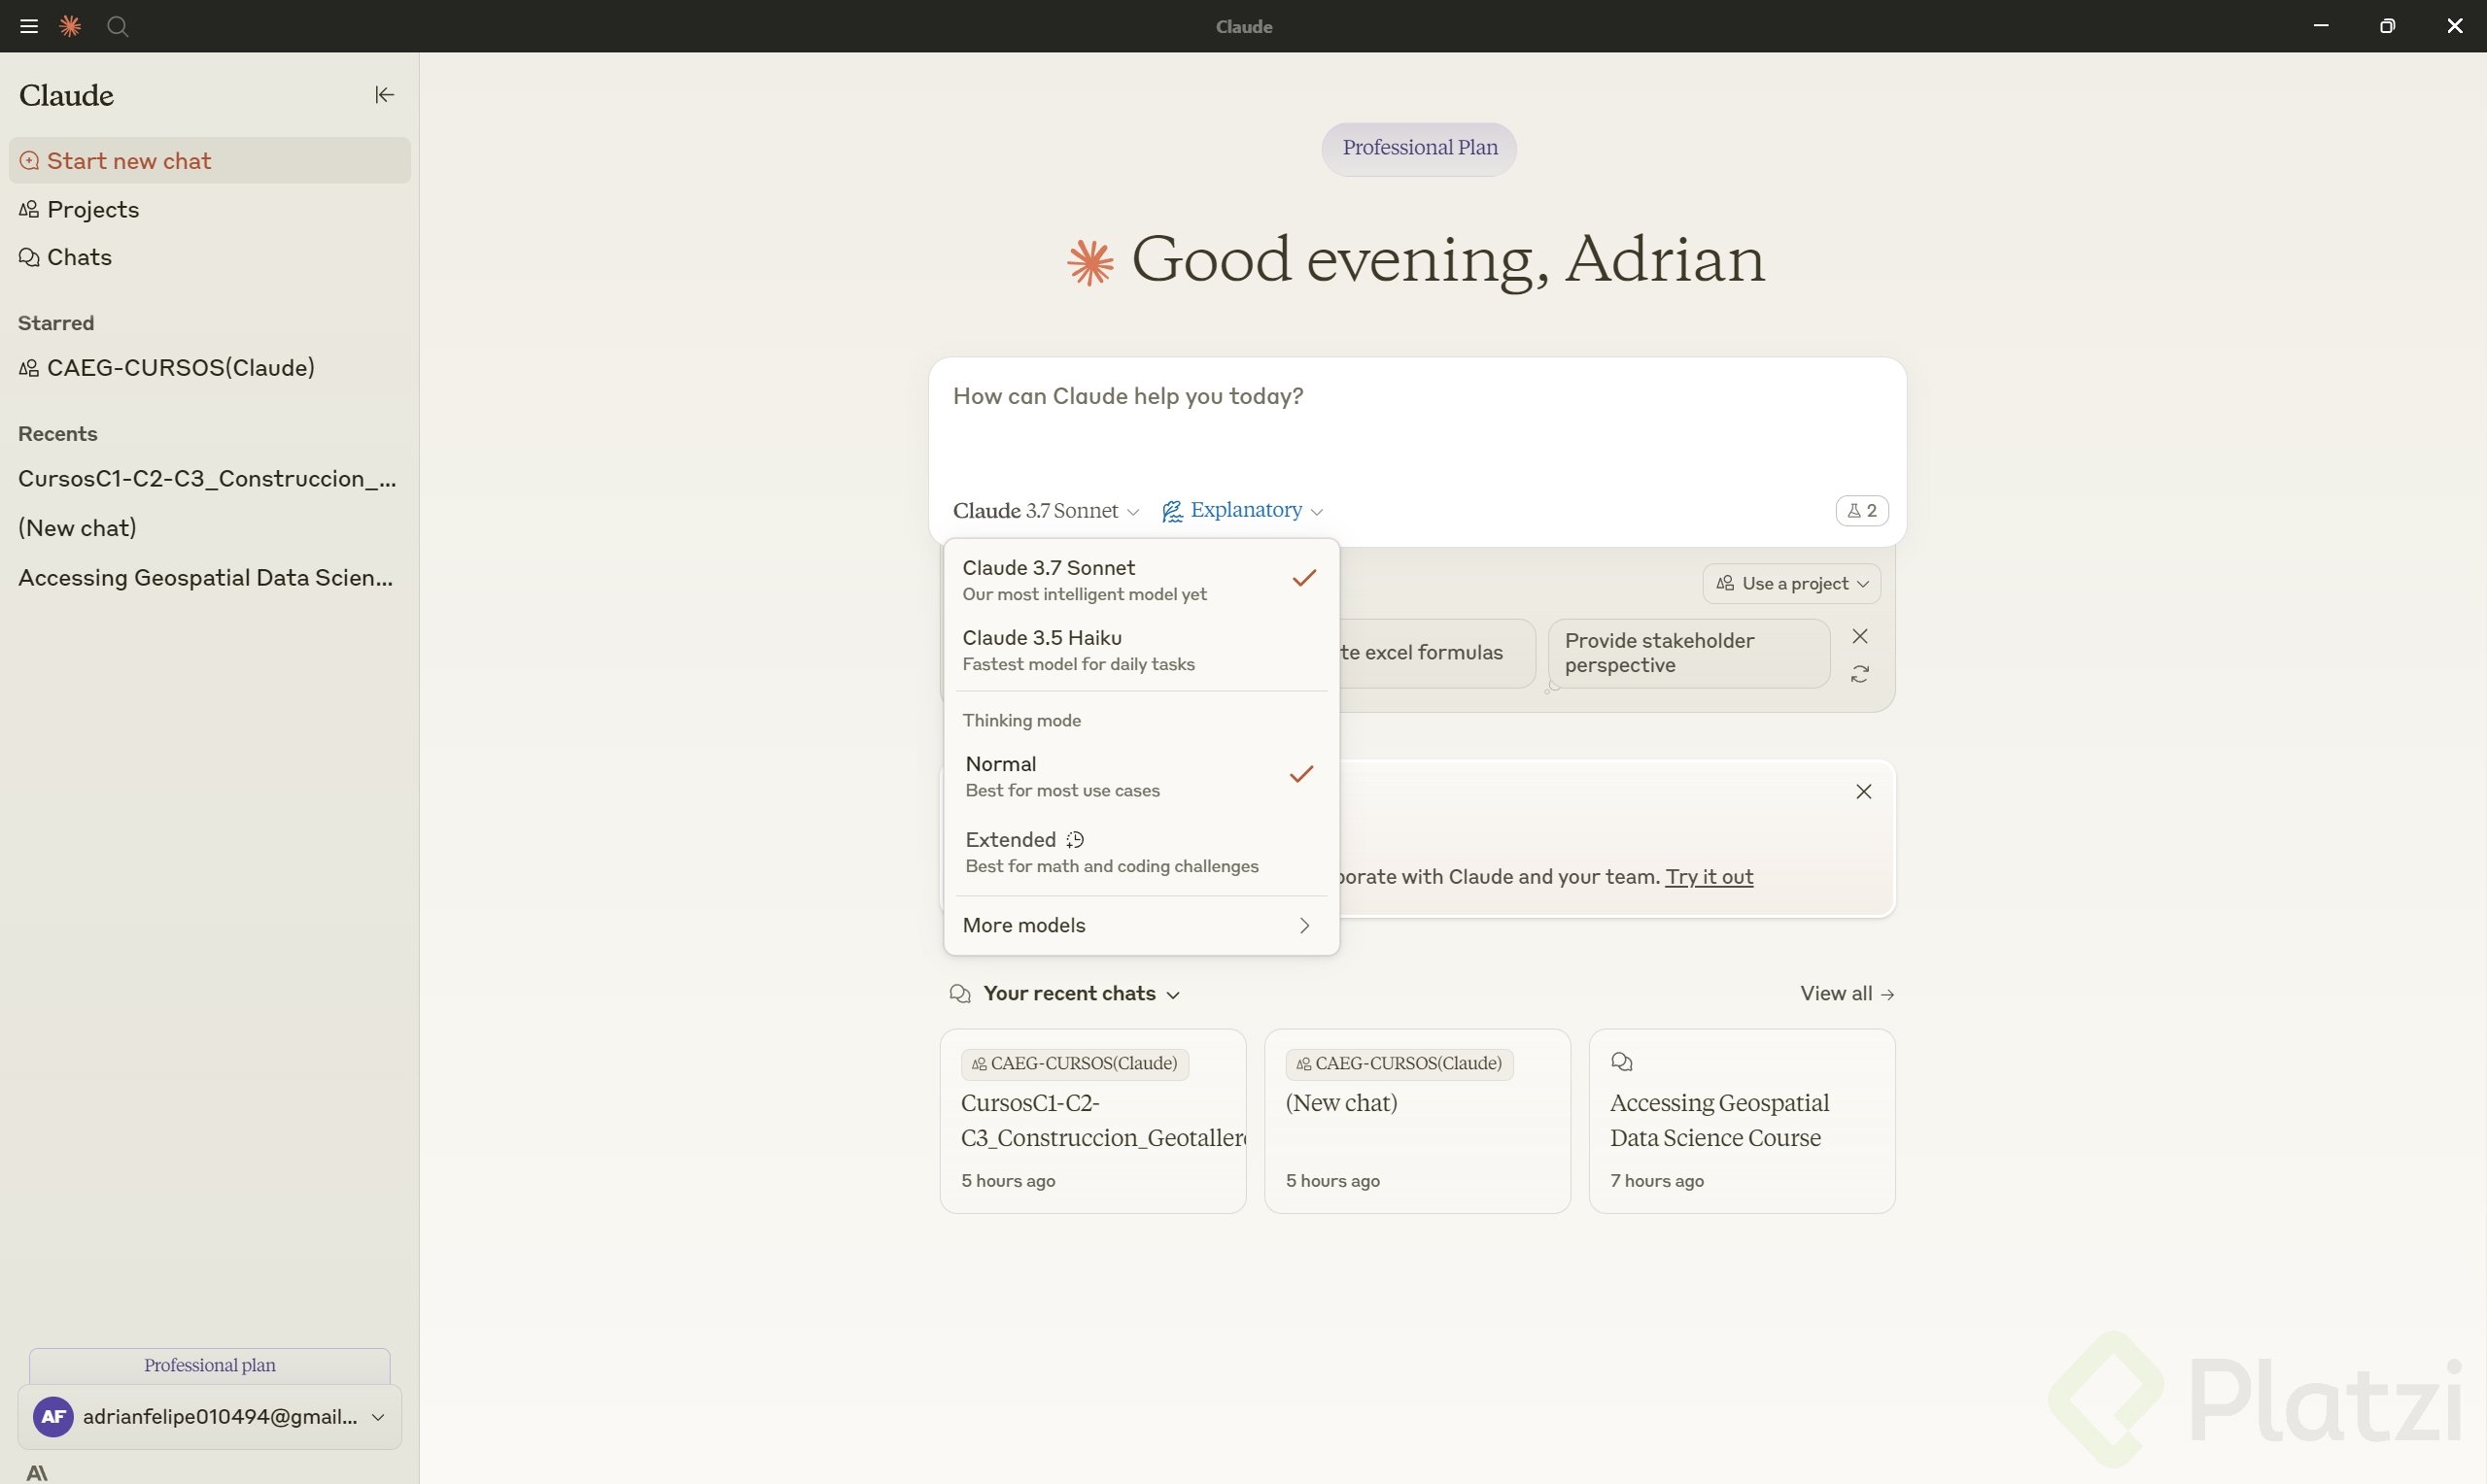
Task: Collapse the sidebar with arrow icon
Action: click(384, 95)
